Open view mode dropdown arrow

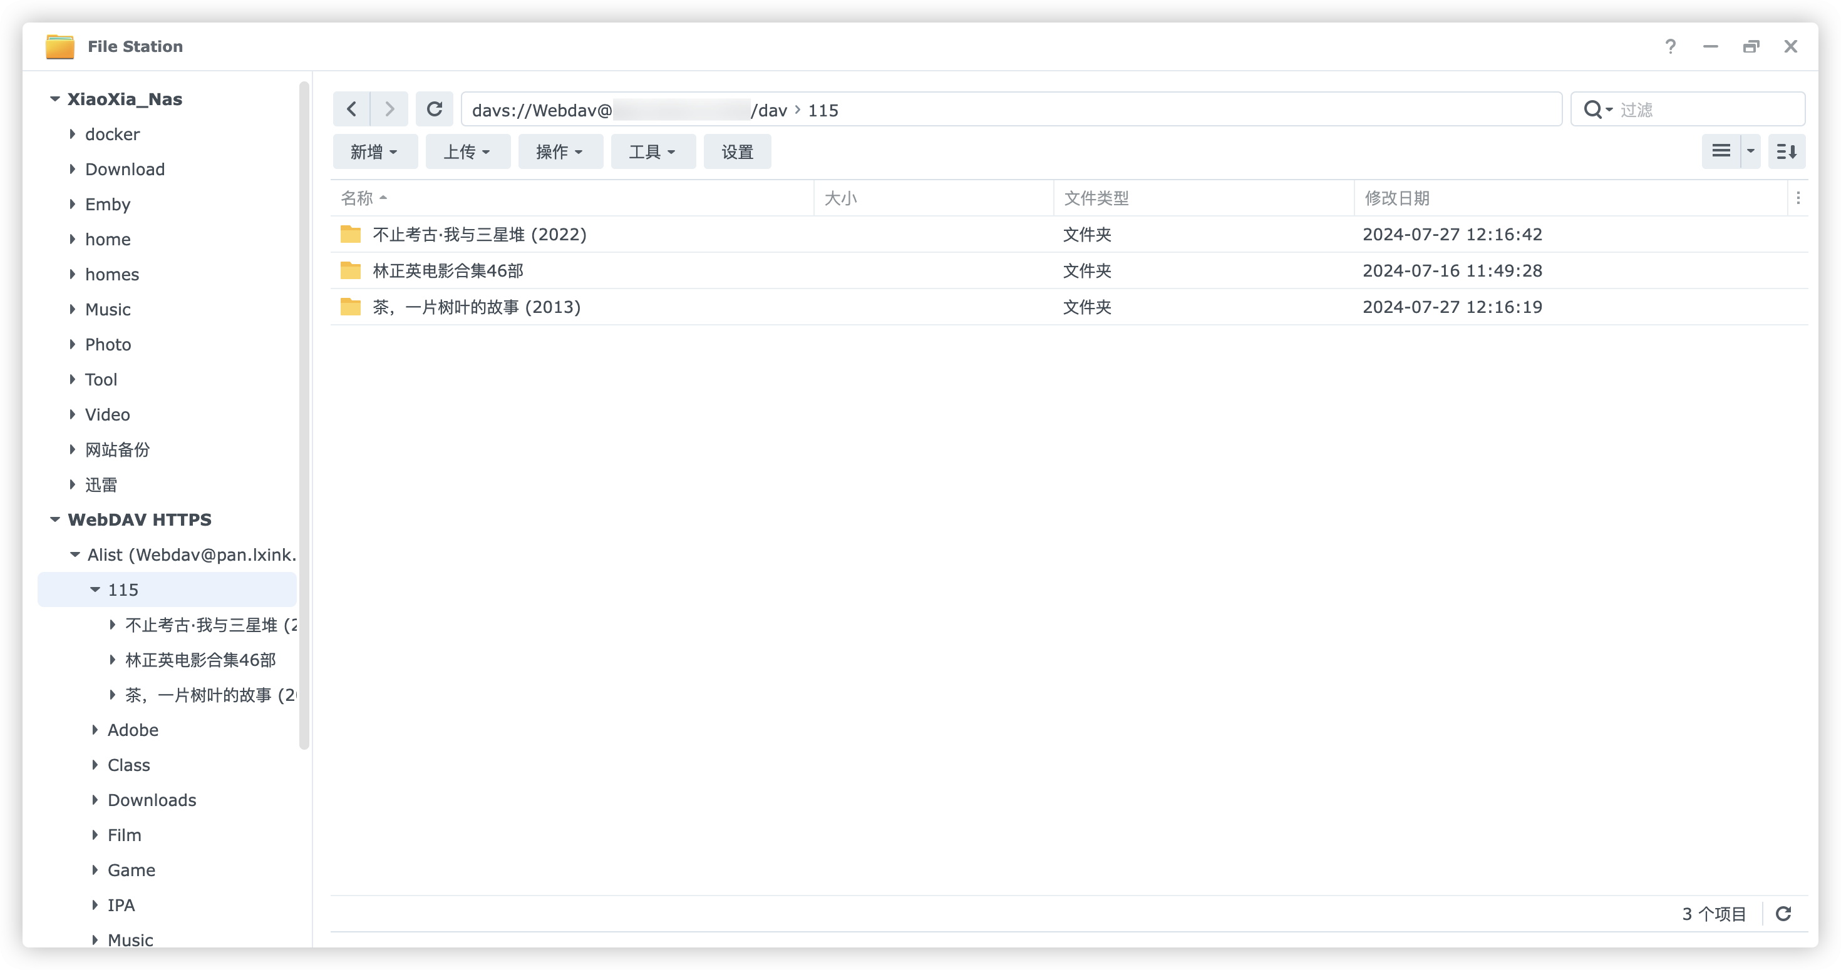tap(1750, 151)
